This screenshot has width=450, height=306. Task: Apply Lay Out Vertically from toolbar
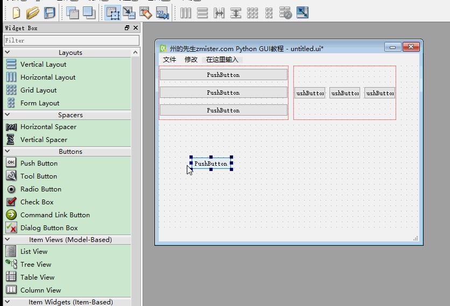tap(202, 13)
